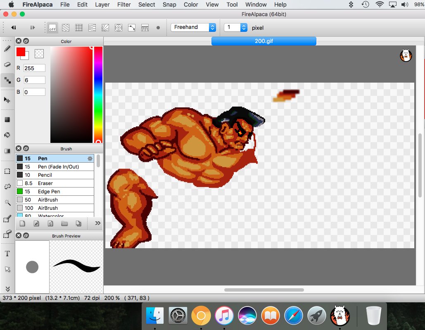Float the Color panel with pop-out icon
The width and height of the screenshot is (425, 330).
tap(26, 41)
